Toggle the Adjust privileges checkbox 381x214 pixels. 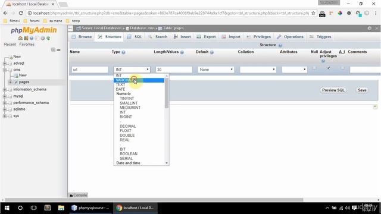click(328, 68)
